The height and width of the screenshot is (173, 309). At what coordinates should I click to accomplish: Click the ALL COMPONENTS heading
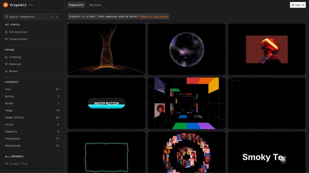point(14,156)
